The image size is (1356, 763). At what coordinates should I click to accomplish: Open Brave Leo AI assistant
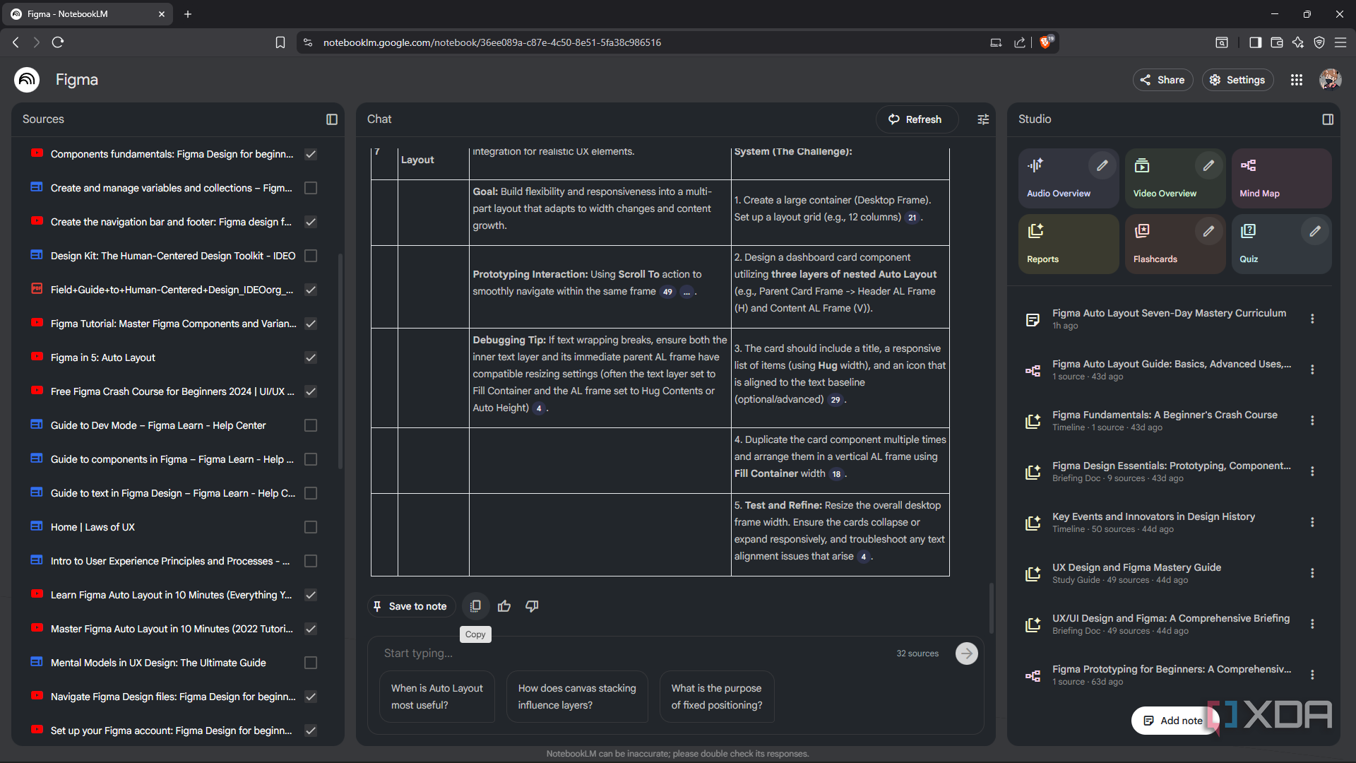[1298, 42]
